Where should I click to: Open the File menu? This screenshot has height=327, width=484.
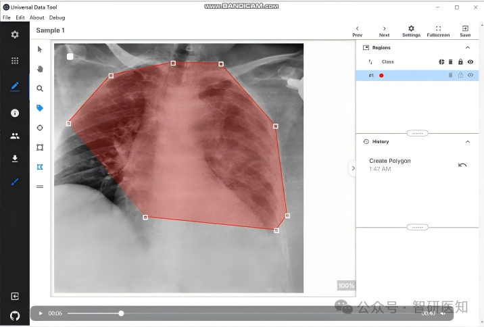[7, 18]
